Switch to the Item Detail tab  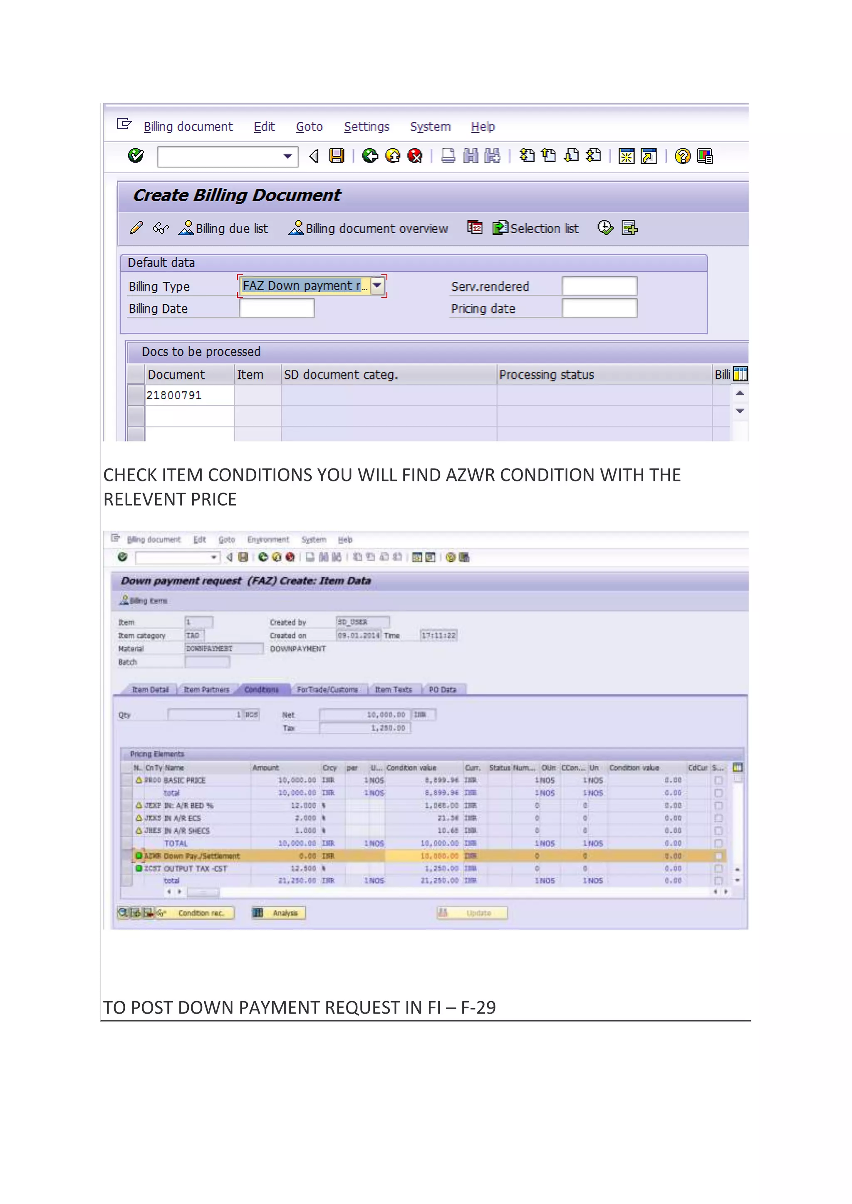pyautogui.click(x=150, y=690)
